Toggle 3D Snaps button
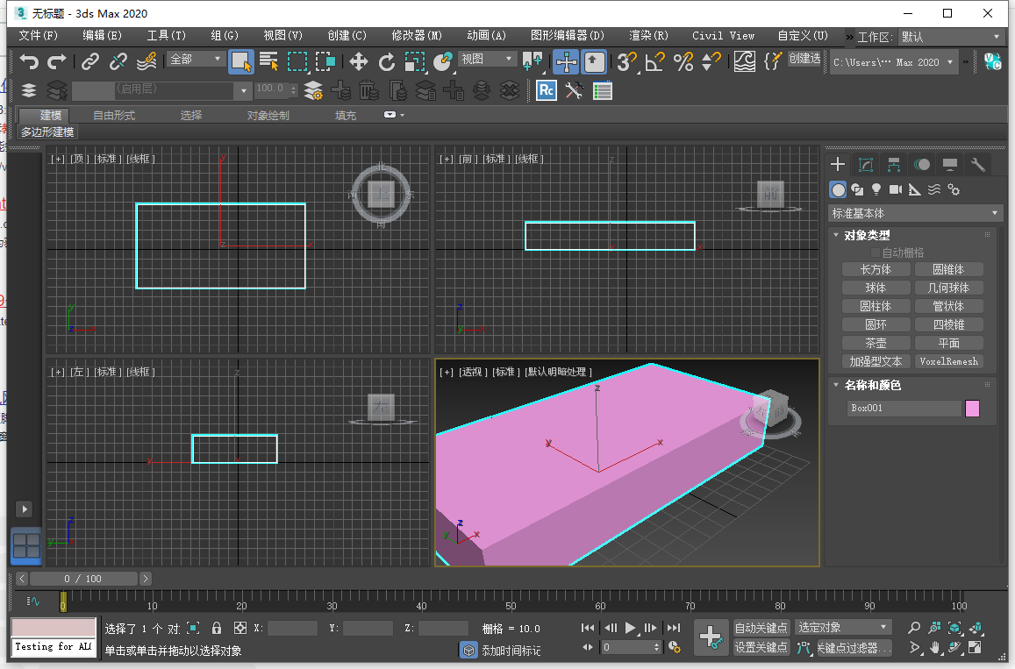This screenshot has height=669, width=1015. pos(626,61)
